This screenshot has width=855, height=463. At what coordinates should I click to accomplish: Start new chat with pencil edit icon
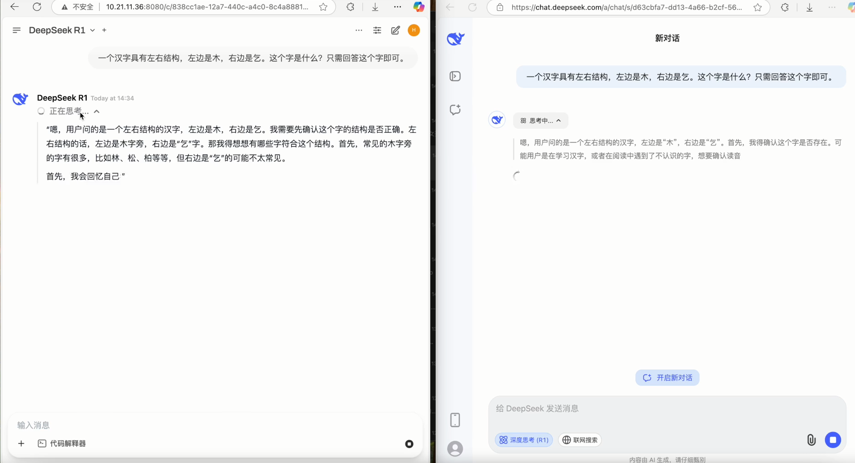tap(396, 30)
